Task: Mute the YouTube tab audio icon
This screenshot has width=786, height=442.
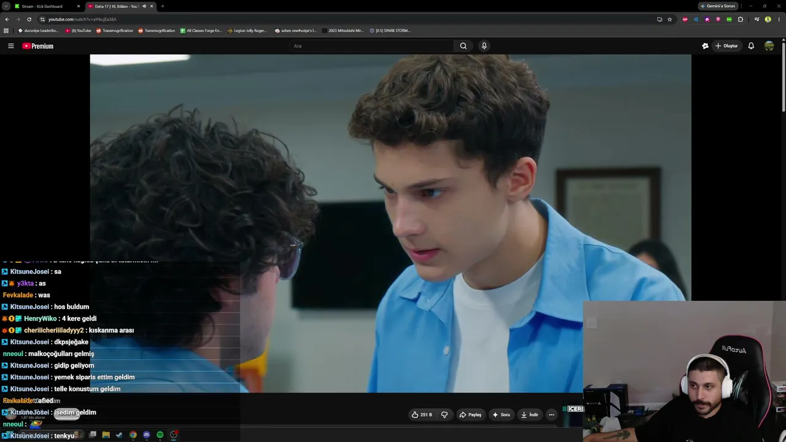Action: (144, 6)
